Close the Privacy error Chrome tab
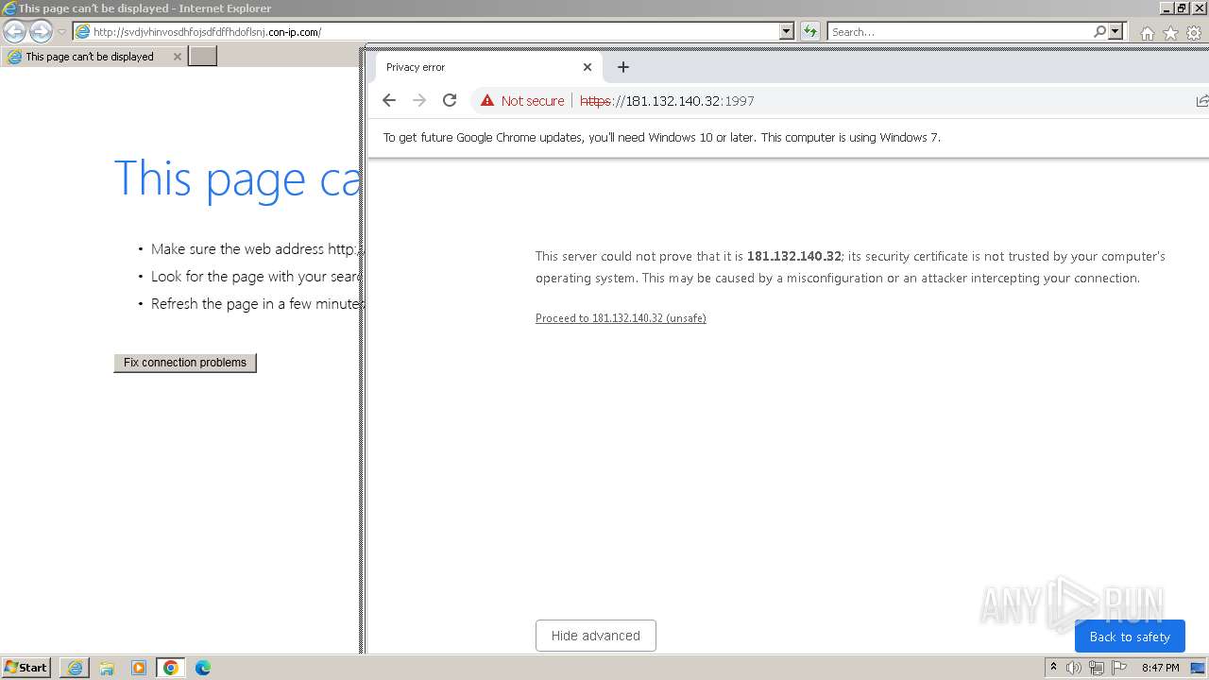1209x680 pixels. point(587,67)
